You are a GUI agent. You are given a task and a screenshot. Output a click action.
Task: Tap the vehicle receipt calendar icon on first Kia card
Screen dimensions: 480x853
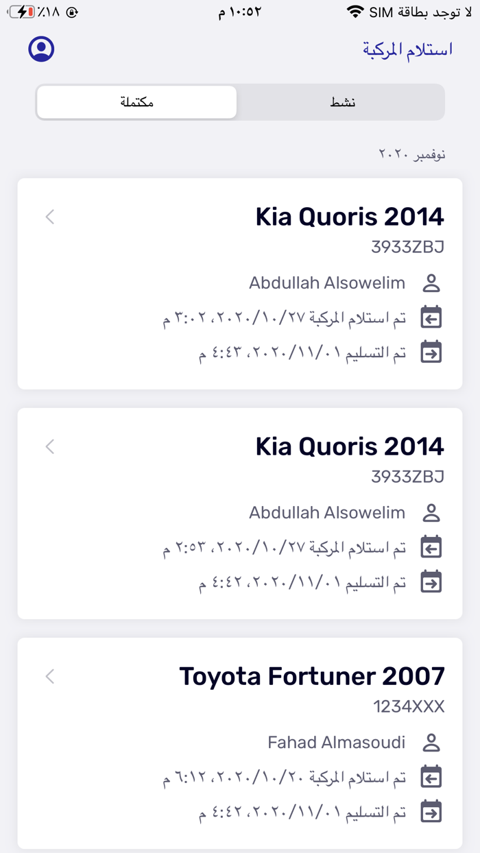(431, 317)
